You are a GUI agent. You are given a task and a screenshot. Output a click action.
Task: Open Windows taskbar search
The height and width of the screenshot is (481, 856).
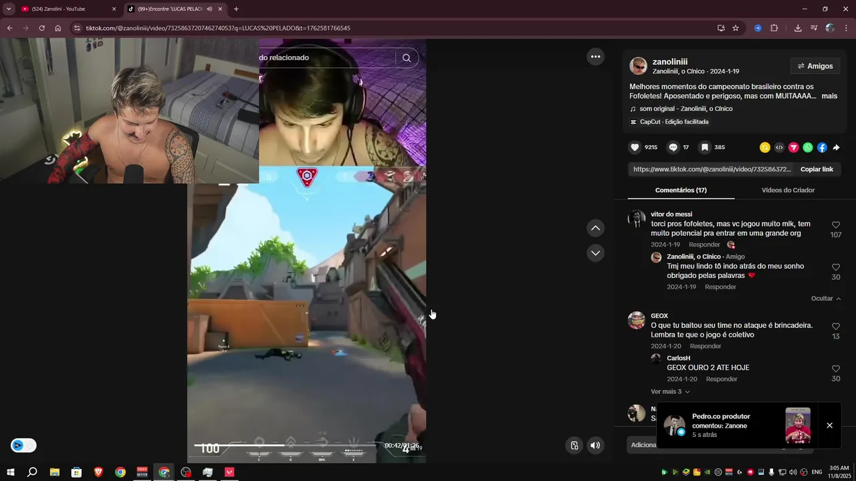[x=32, y=472]
